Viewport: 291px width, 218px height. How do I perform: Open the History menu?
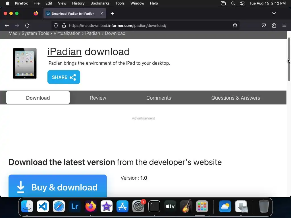tap(78, 3)
